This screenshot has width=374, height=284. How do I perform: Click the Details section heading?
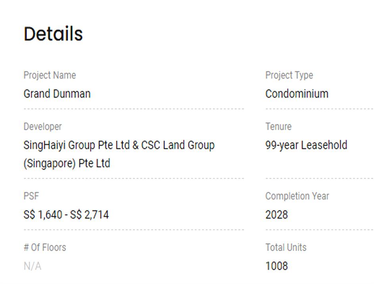point(53,34)
